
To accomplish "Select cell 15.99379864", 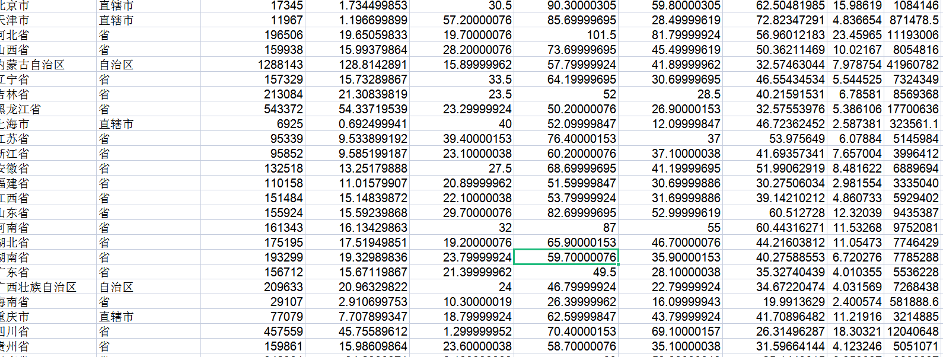I will coord(357,50).
